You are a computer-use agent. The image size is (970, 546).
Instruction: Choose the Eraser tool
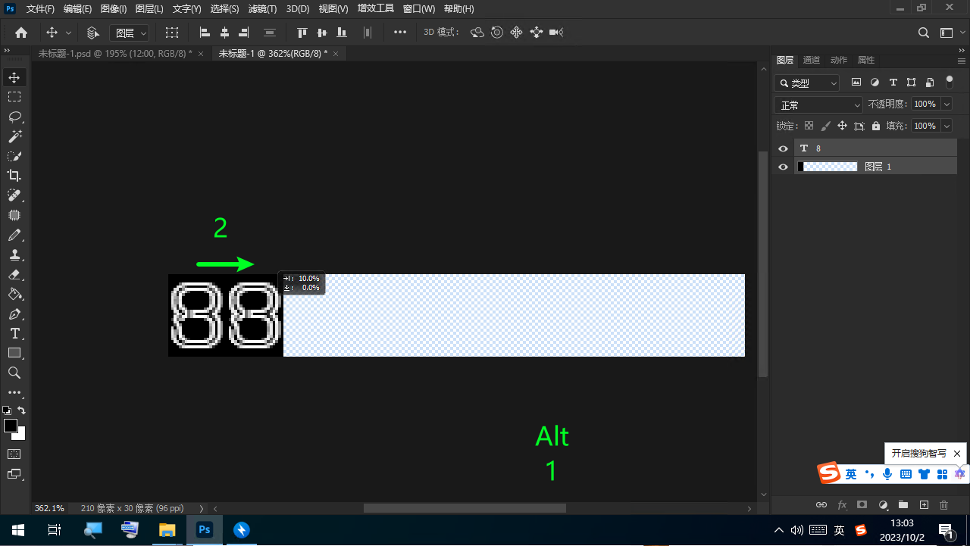pos(14,274)
